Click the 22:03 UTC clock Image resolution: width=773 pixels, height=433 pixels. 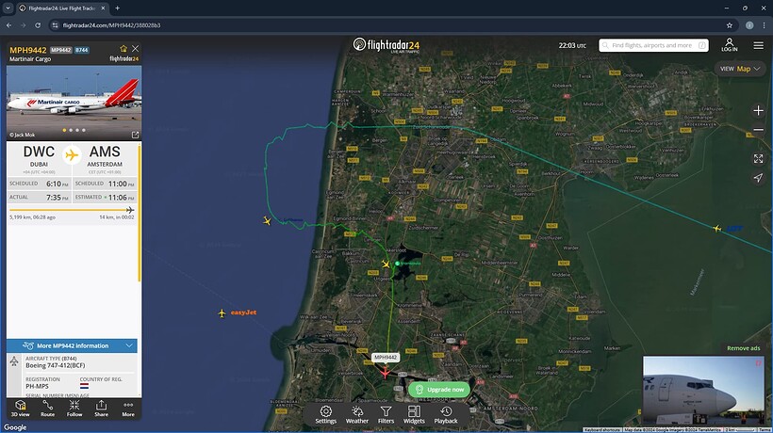572,45
